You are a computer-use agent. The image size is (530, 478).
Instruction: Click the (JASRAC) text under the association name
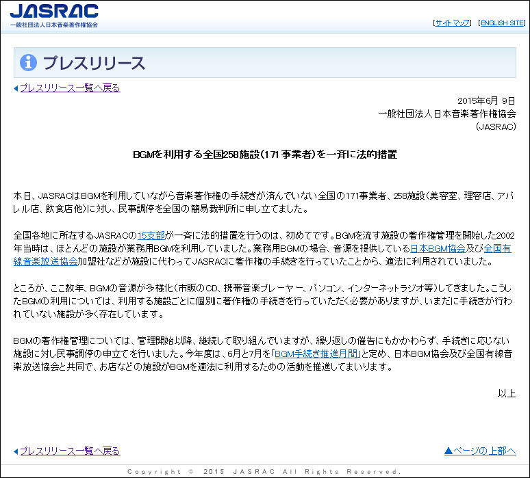496,127
